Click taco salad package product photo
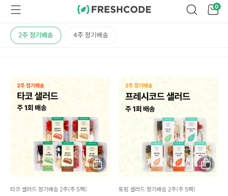Screen dimensions: 228x196 point(70,144)
